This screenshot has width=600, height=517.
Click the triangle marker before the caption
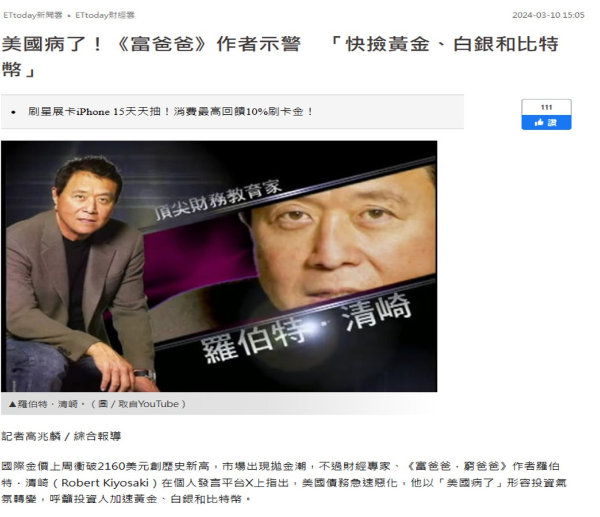(x=12, y=404)
